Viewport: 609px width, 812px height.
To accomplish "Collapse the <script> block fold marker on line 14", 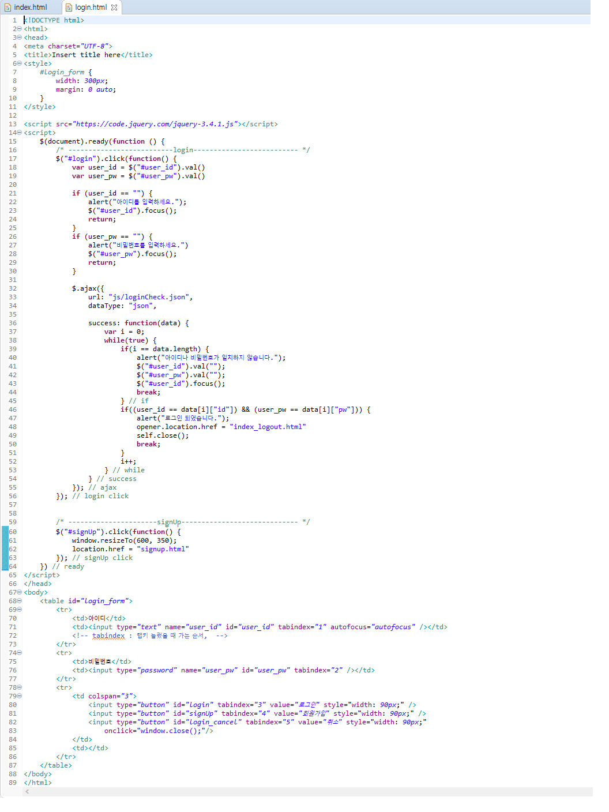I will click(20, 133).
